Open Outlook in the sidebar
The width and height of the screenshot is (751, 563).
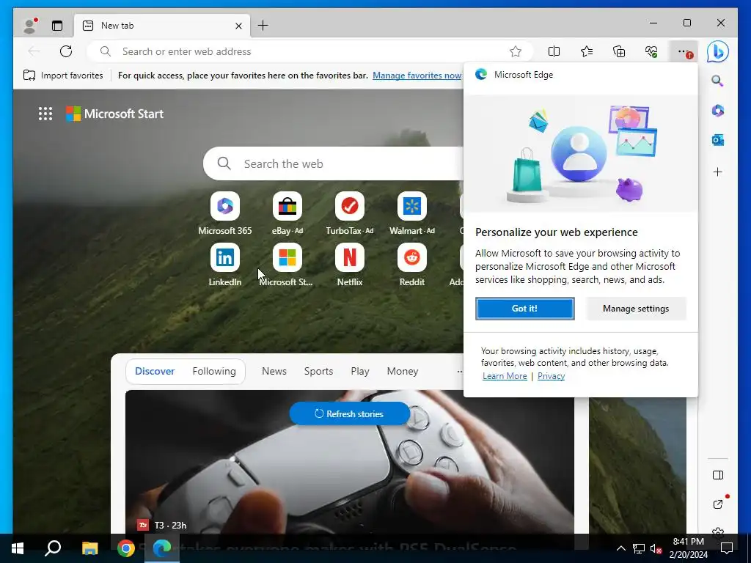717,140
